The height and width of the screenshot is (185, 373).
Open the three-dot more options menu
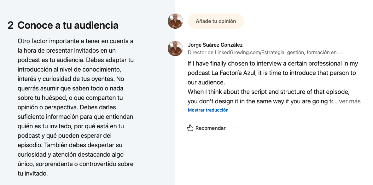237,128
